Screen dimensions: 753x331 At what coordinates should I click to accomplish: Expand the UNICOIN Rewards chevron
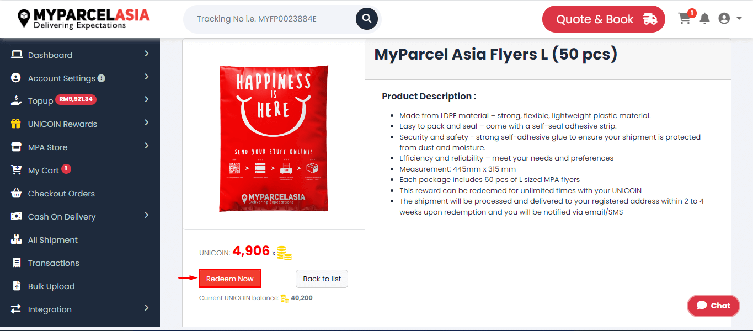pyautogui.click(x=147, y=122)
